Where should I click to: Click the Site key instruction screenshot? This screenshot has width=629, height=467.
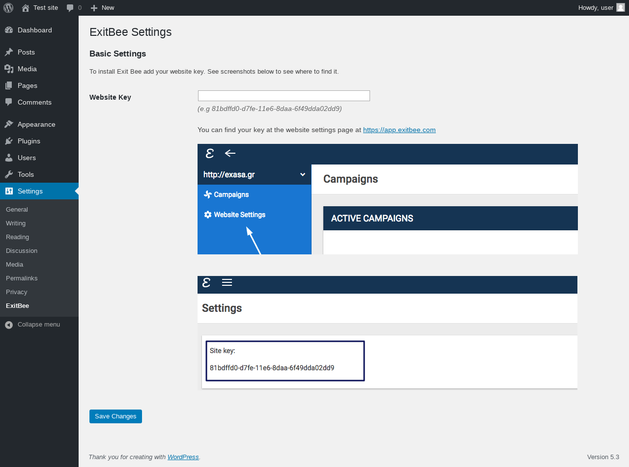click(x=388, y=333)
